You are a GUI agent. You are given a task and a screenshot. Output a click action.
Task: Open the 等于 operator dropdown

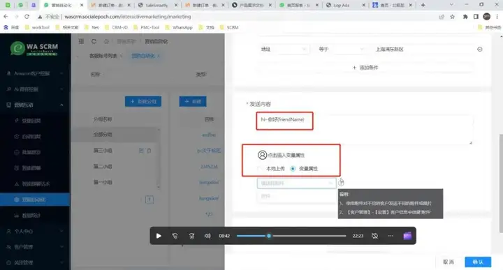point(342,49)
